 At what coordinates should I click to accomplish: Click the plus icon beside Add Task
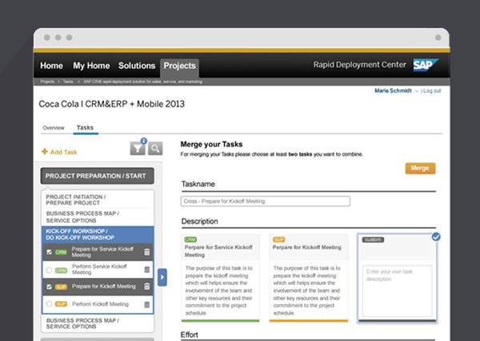(x=45, y=152)
